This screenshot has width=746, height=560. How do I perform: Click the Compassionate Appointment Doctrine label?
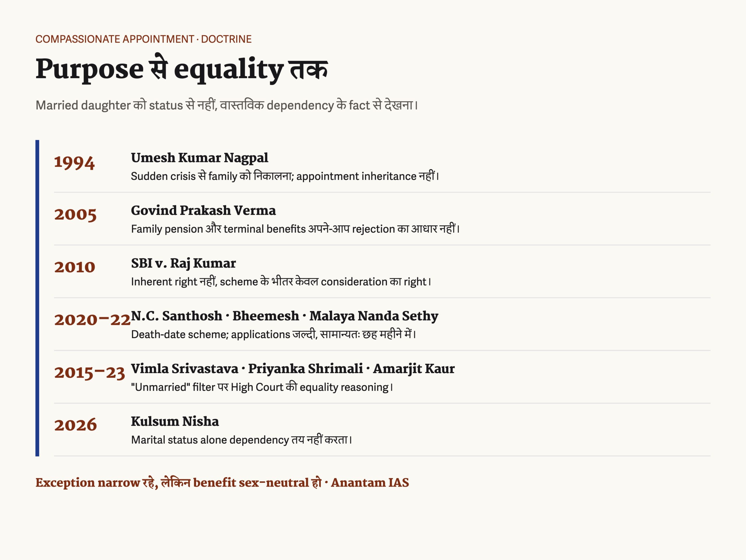click(x=144, y=39)
